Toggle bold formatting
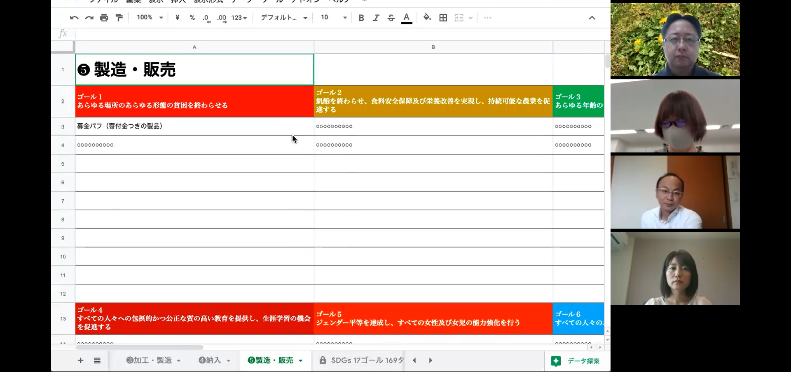Screen dimensions: 791x372 [x=361, y=18]
